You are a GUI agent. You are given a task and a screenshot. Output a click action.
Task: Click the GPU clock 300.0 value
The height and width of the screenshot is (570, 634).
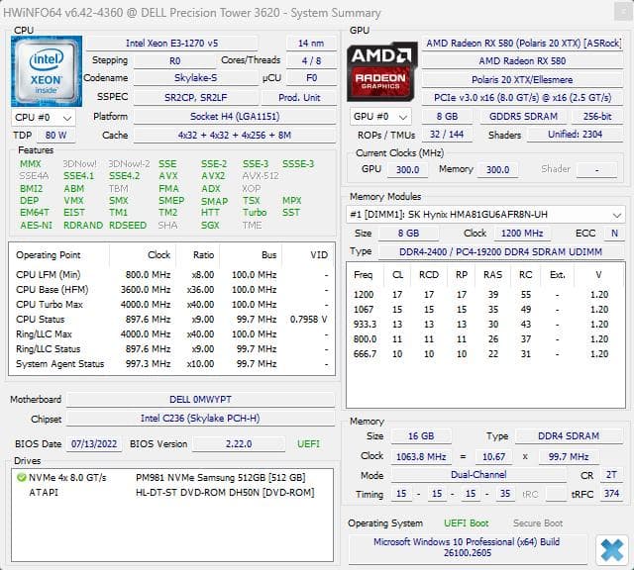tap(407, 169)
